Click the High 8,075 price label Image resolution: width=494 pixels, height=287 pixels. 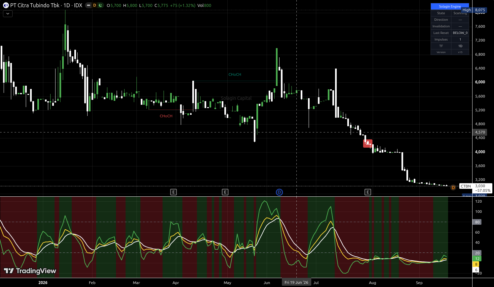(474, 10)
